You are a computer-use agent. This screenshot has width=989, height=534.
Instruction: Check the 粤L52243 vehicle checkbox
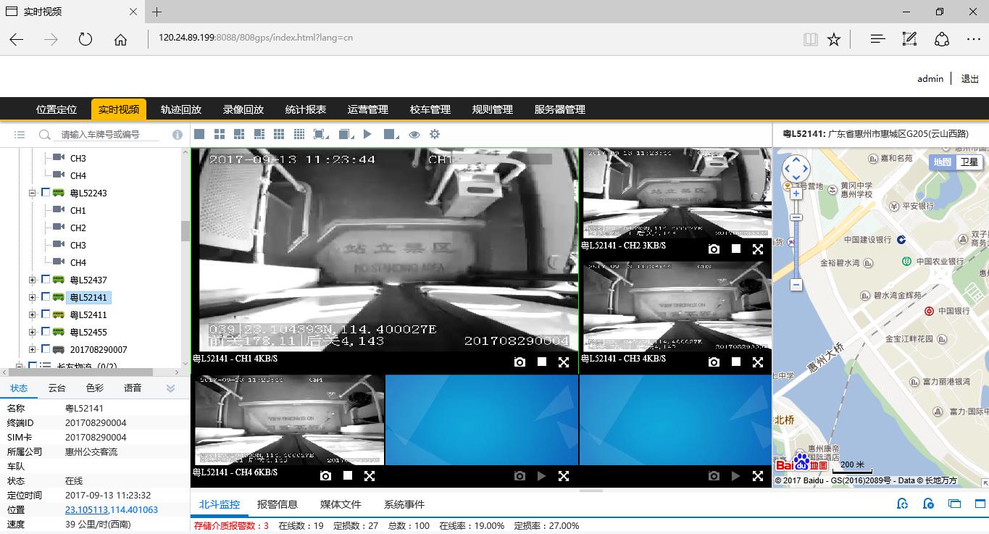(x=46, y=193)
